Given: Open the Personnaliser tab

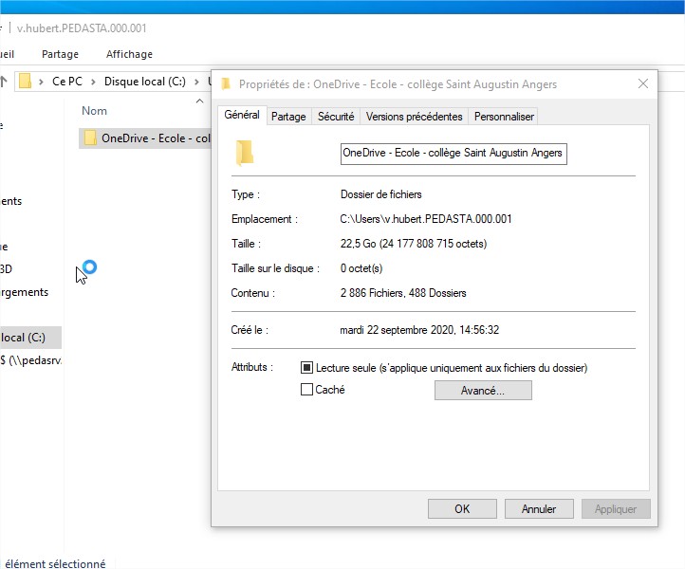Looking at the screenshot, I should click(504, 117).
